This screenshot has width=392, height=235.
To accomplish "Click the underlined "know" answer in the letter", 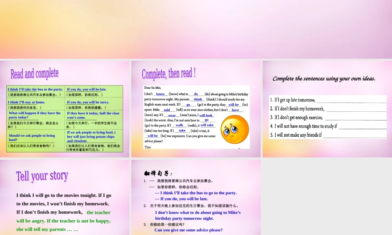I will (x=161, y=94).
